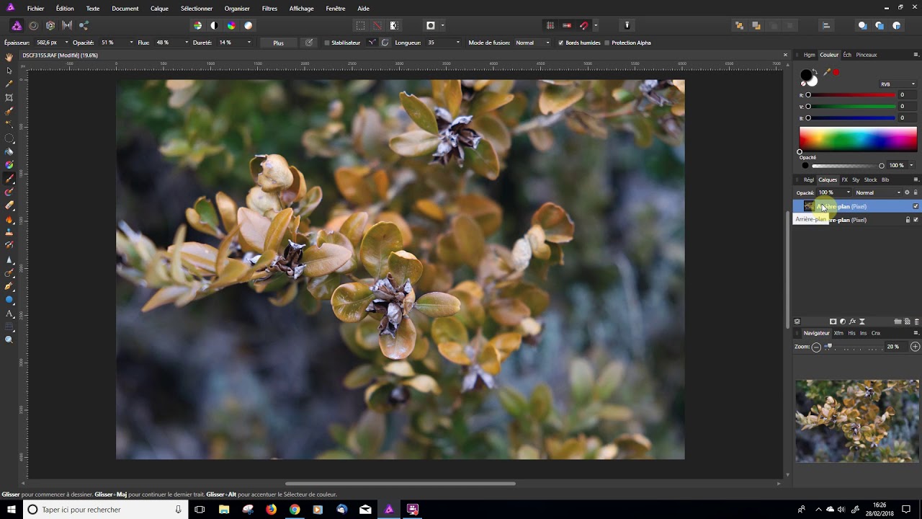
Task: Select the Move tool arrow
Action: tap(9, 71)
